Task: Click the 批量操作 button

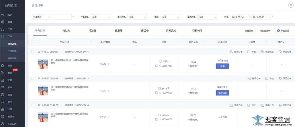Action: pyautogui.click(x=249, y=31)
